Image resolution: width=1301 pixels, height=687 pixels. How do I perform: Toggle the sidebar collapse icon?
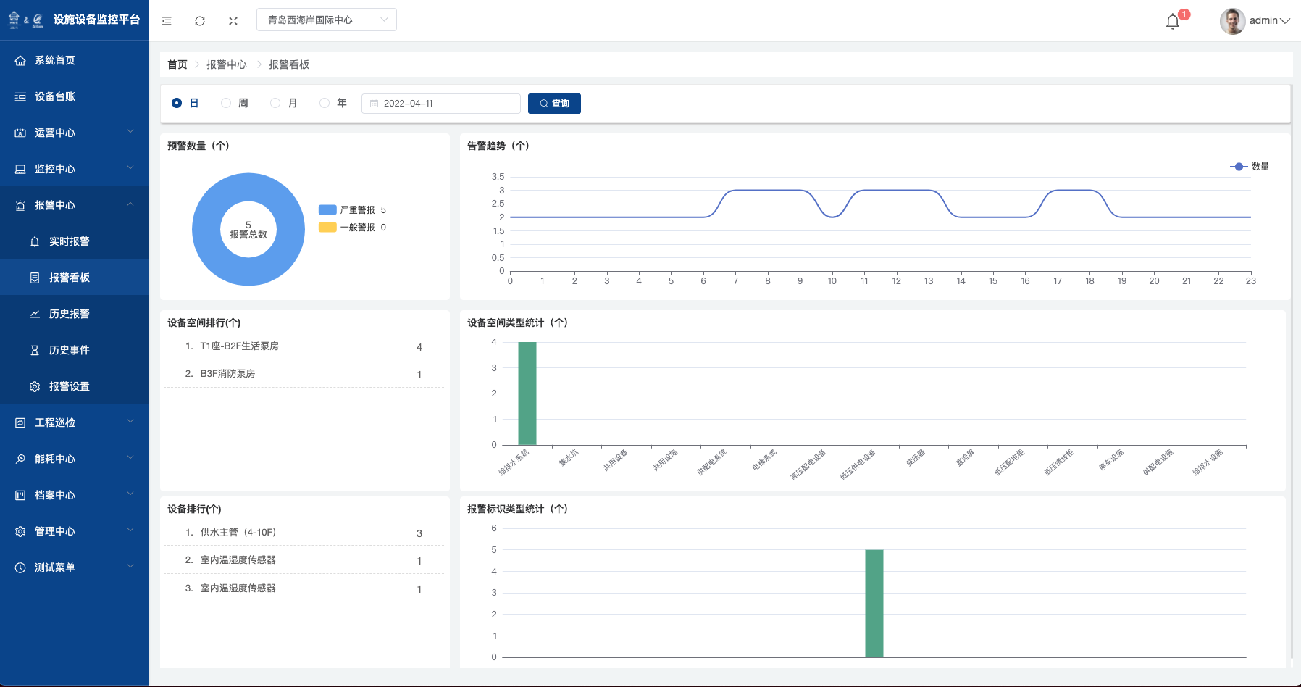[x=167, y=21]
